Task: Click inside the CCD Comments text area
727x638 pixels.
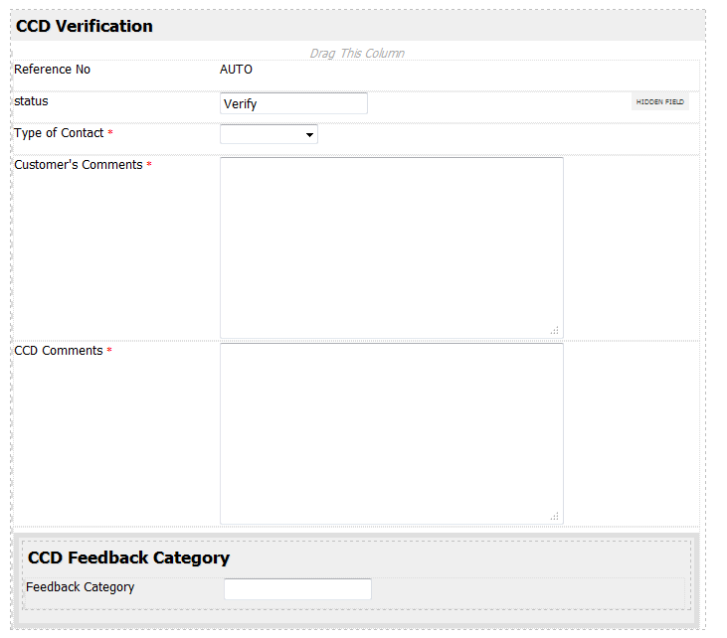Action: click(391, 433)
